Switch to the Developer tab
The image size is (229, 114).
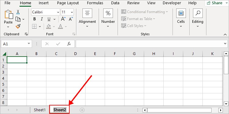click(172, 3)
